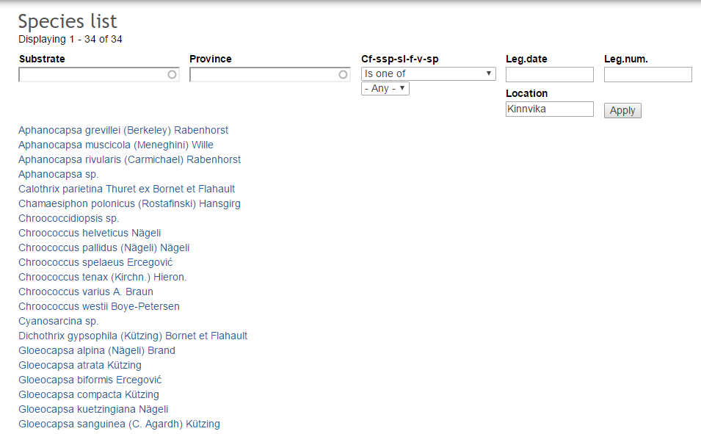
Task: Click the Province autocomplete circle icon
Action: coord(343,74)
